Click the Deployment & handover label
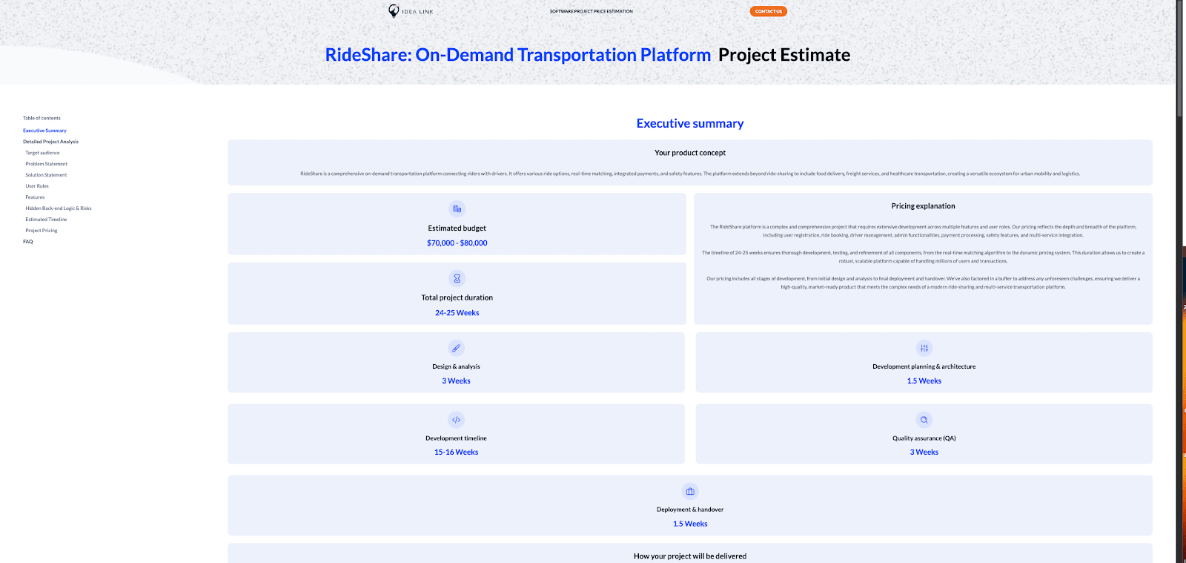The height and width of the screenshot is (563, 1186). [x=690, y=510]
